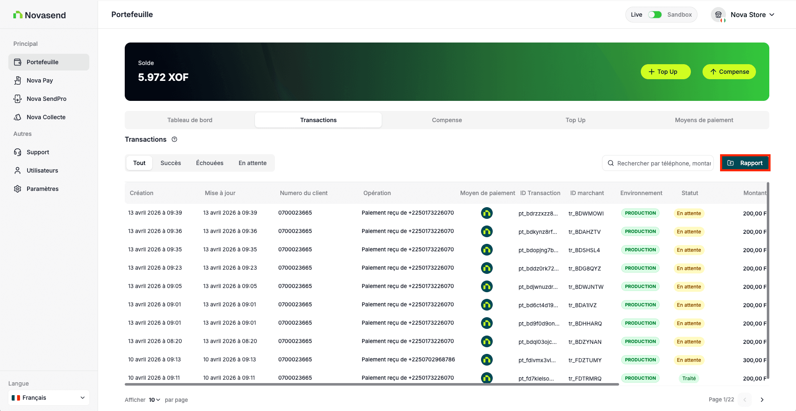
Task: Click payment method icon for tr_BDHHARQ row
Action: [486, 323]
